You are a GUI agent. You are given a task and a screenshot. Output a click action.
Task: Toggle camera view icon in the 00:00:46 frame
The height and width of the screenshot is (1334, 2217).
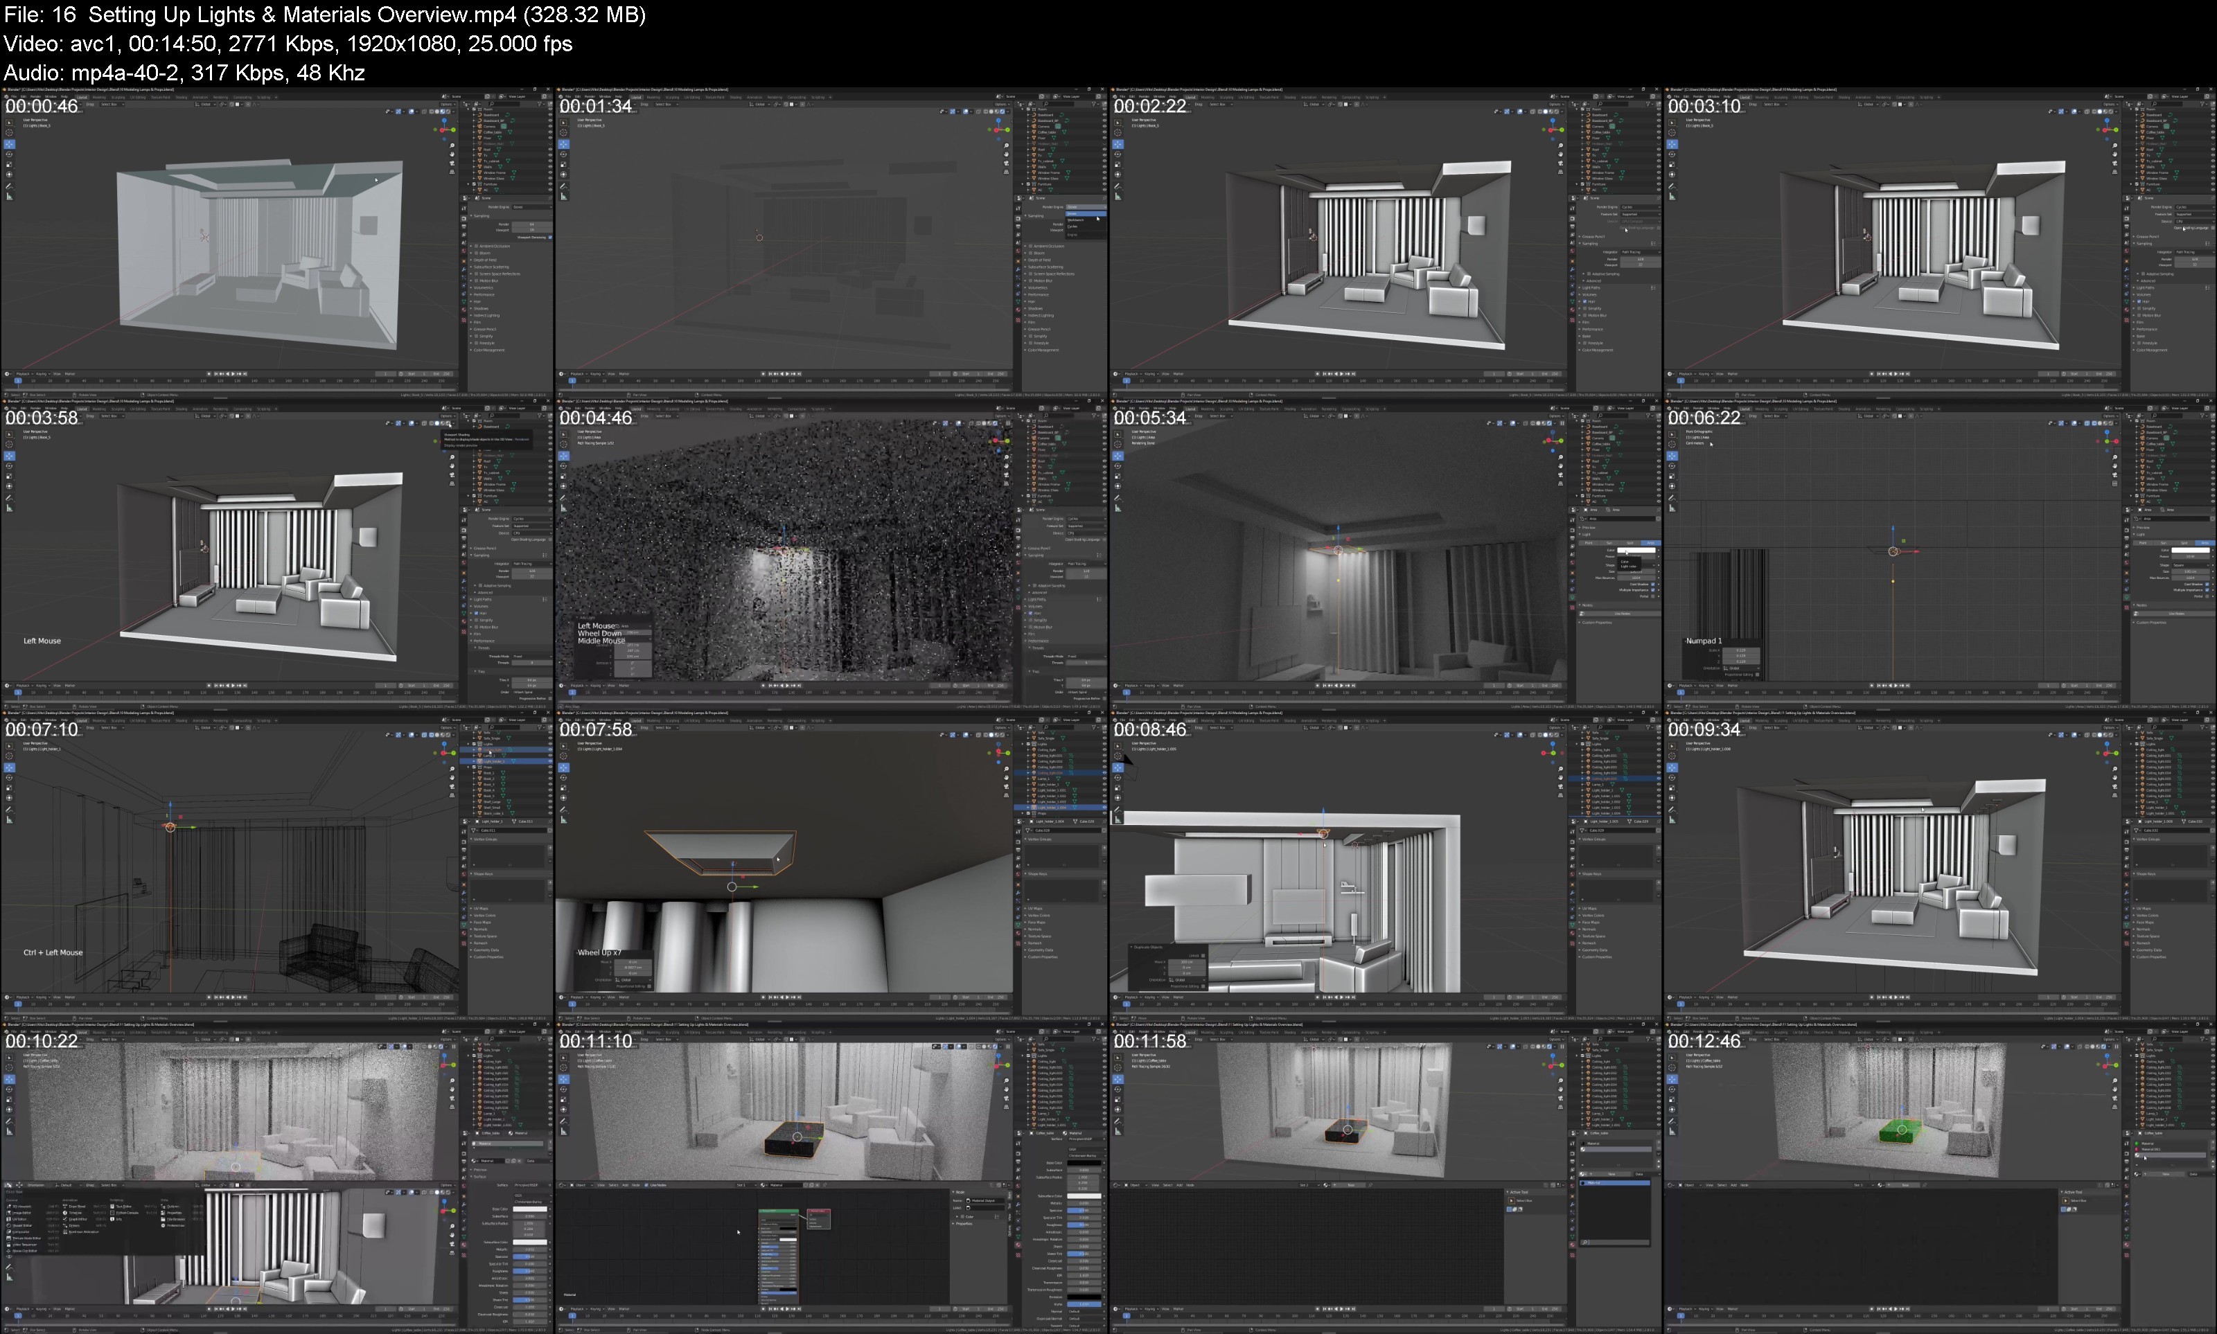452,163
